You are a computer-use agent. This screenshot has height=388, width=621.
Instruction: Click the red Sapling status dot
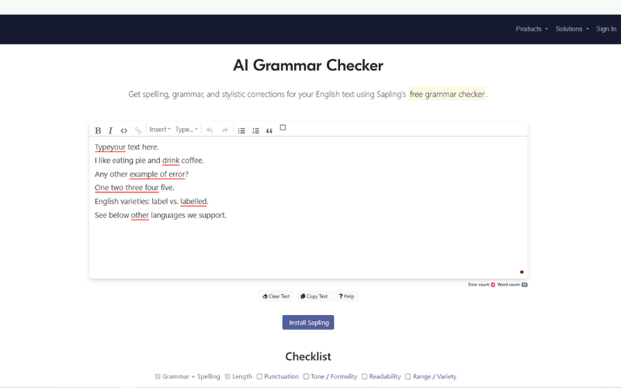(522, 272)
